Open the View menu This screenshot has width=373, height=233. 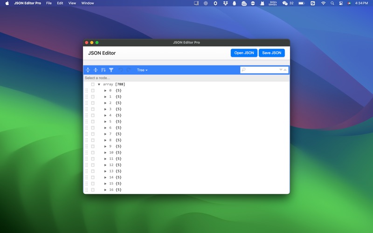72,3
